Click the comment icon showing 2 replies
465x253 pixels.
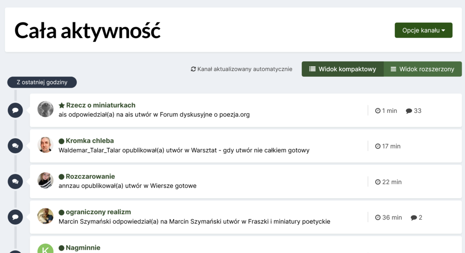tap(413, 218)
